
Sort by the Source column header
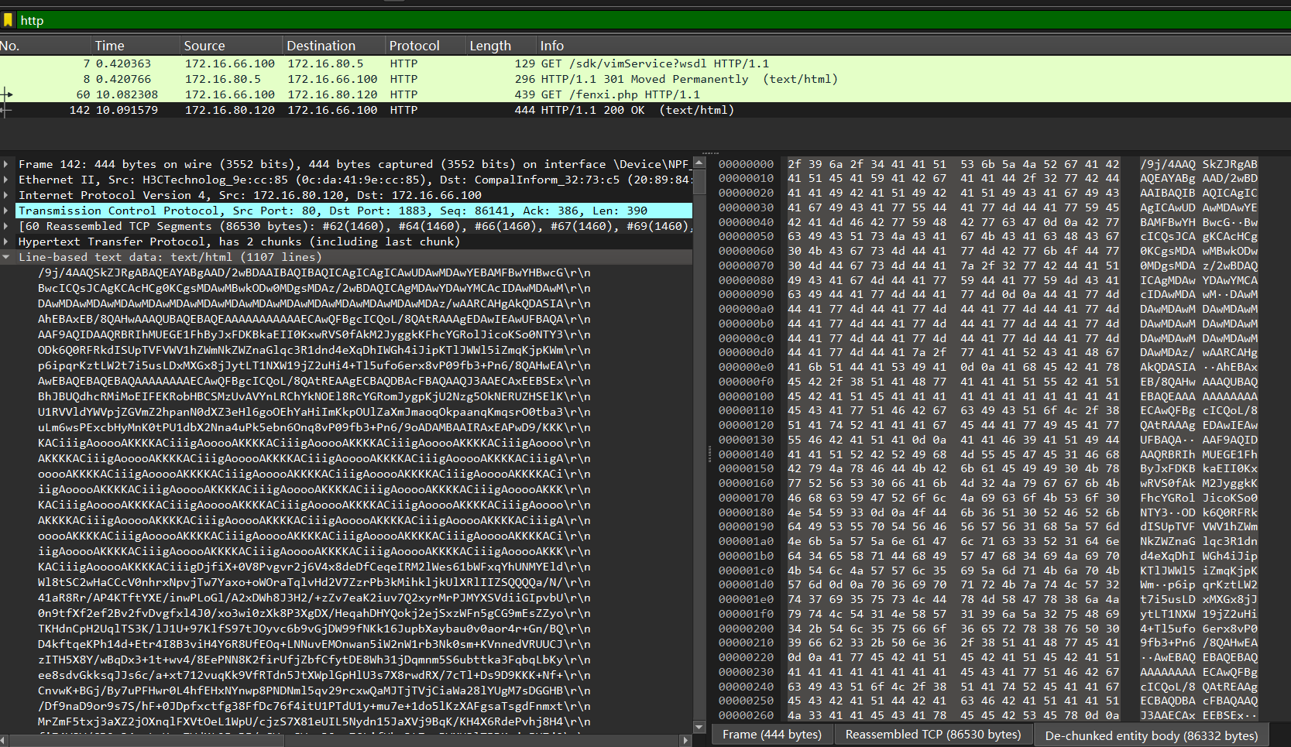point(231,46)
